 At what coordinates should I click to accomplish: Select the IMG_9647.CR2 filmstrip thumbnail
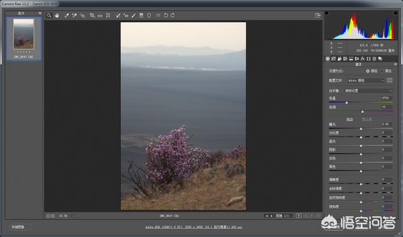click(x=23, y=34)
